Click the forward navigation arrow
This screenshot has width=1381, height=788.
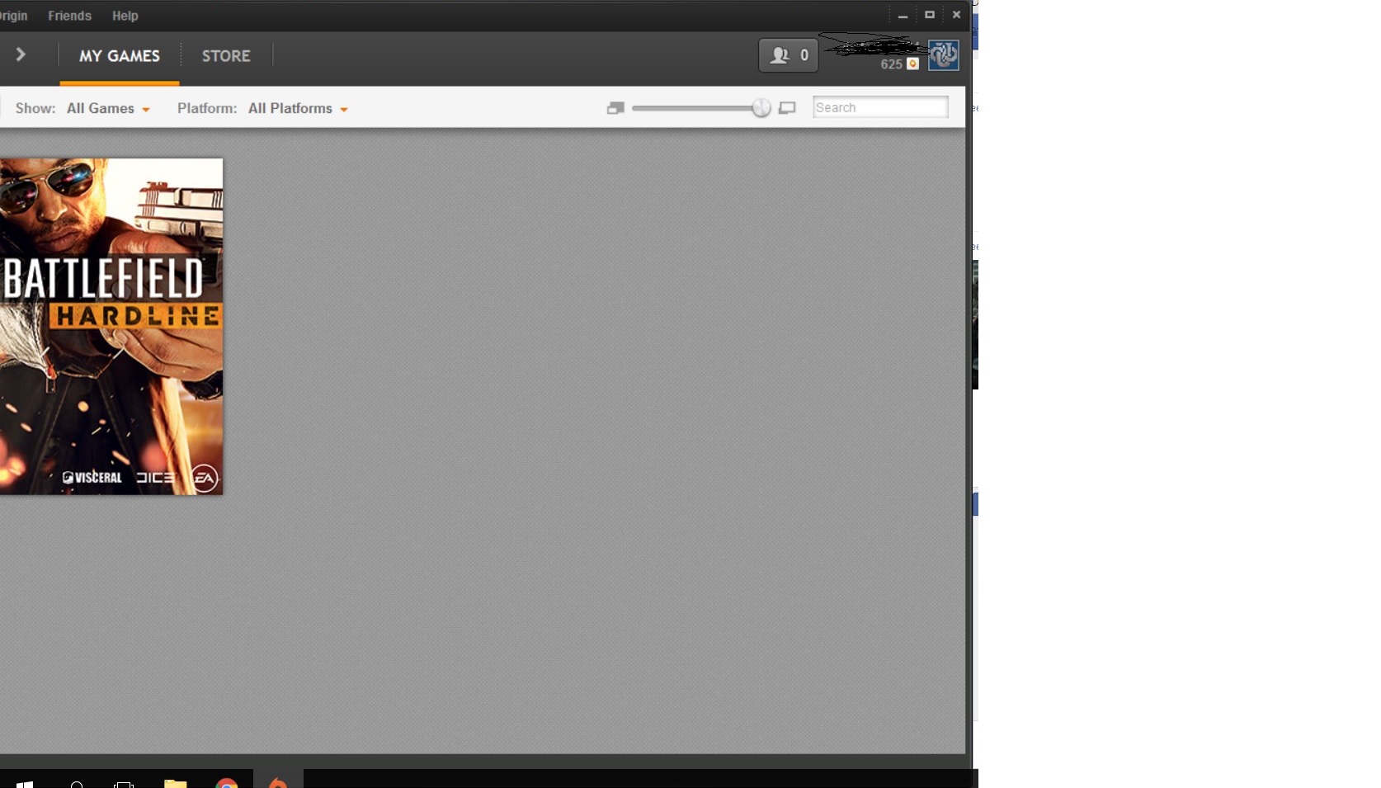pos(21,54)
